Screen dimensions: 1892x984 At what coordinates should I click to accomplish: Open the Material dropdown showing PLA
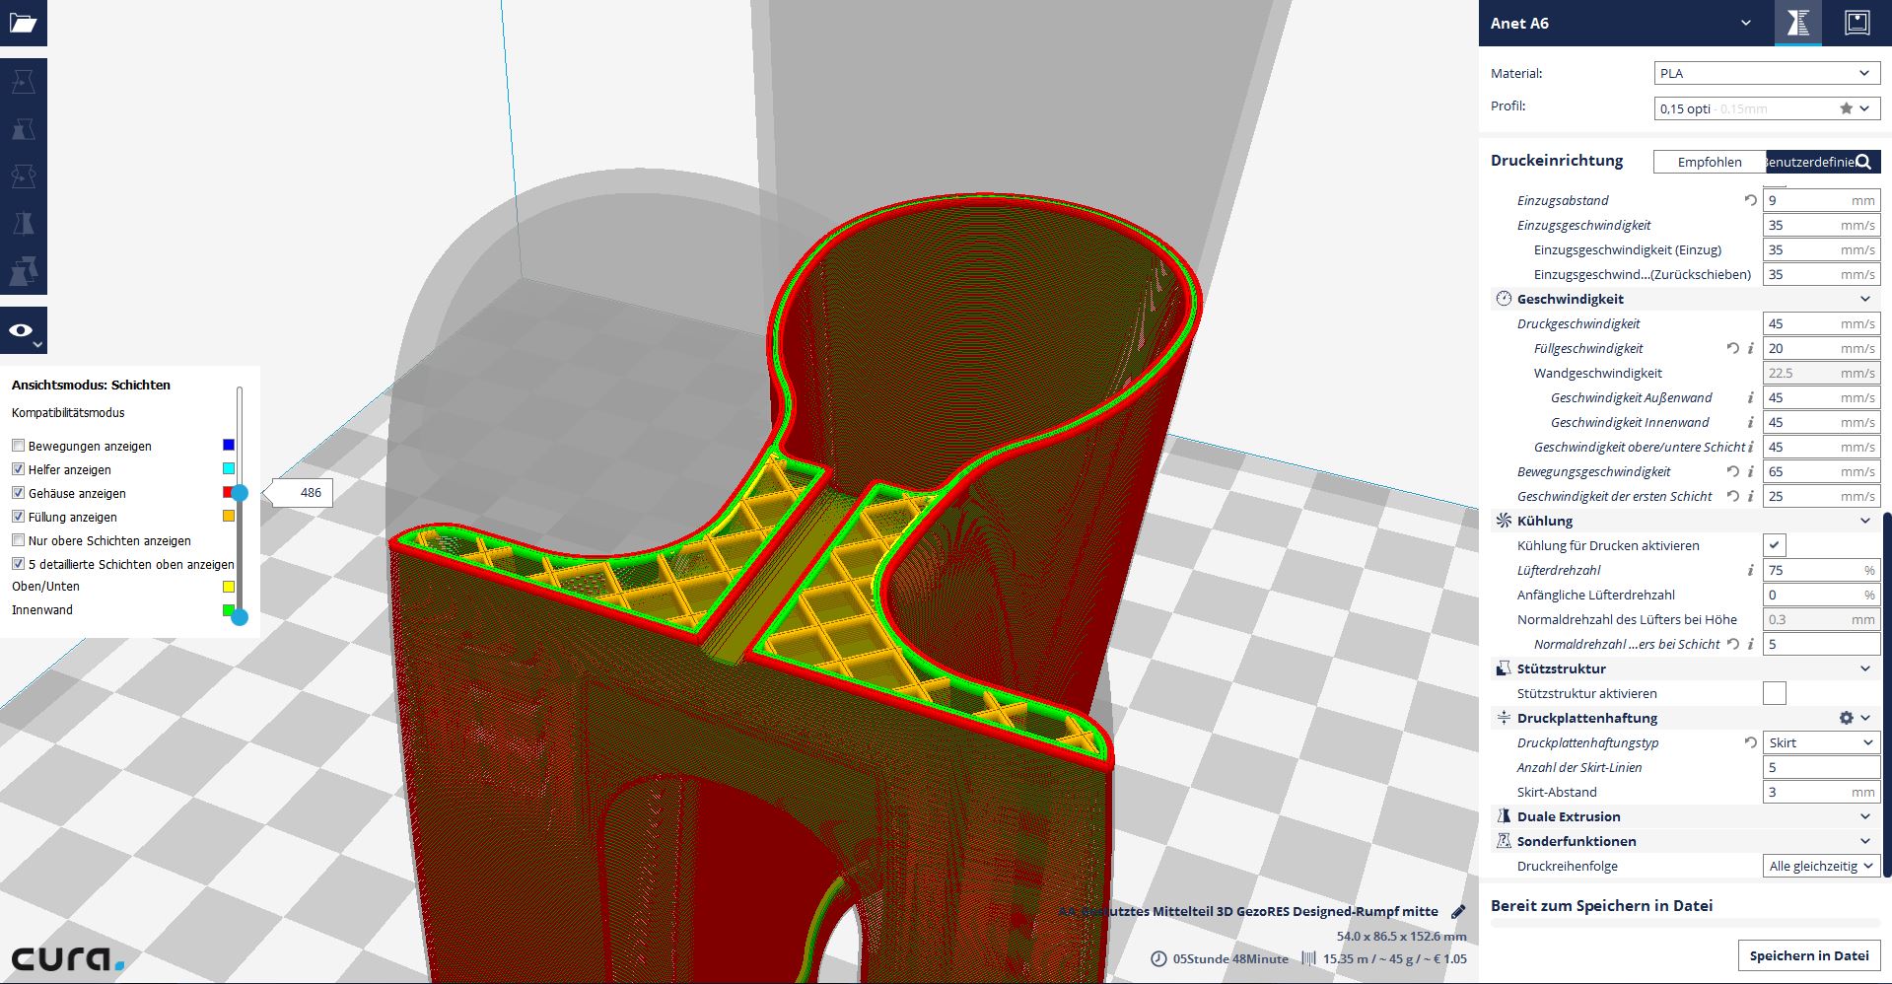pyautogui.click(x=1766, y=73)
